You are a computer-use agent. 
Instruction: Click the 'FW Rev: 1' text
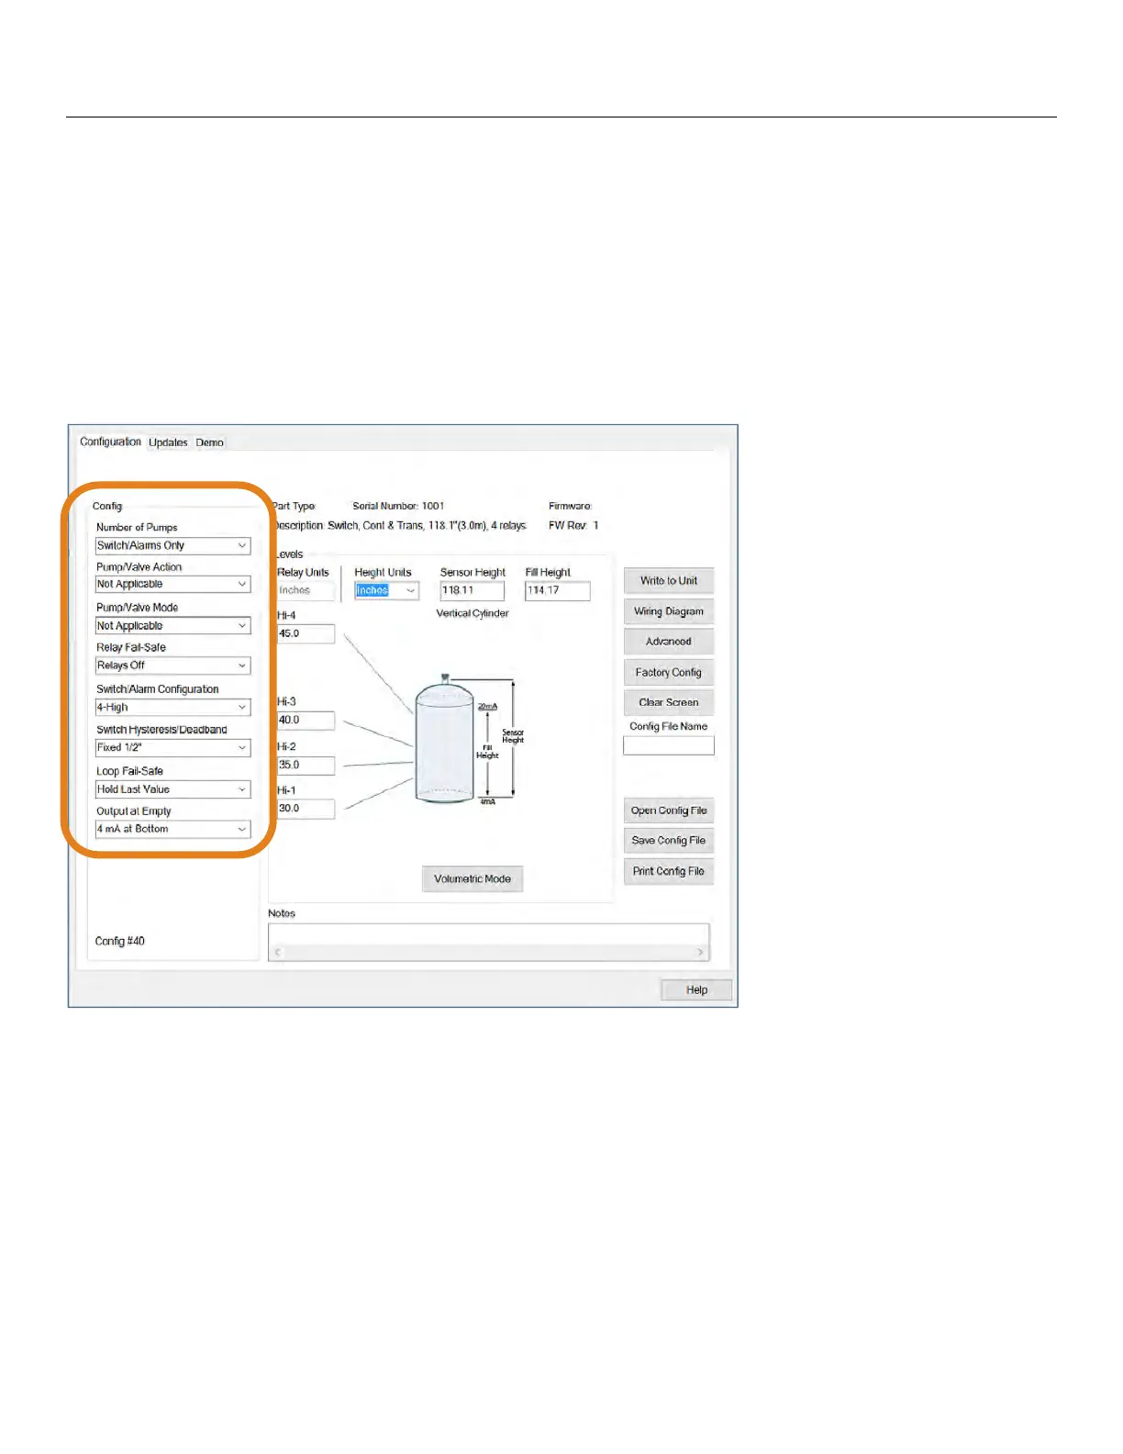pyautogui.click(x=573, y=526)
